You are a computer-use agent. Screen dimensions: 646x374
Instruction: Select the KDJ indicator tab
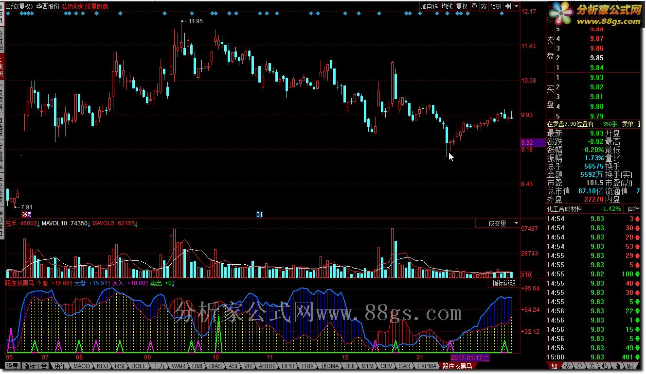(102, 366)
